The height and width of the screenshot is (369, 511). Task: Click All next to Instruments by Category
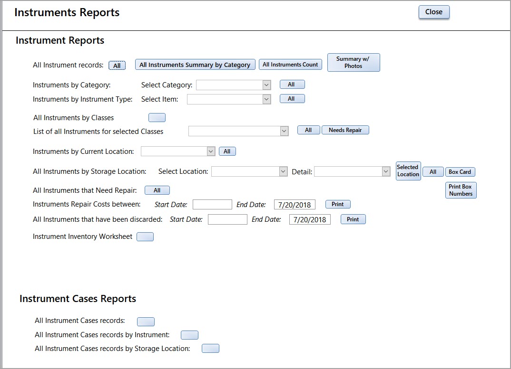click(x=292, y=84)
